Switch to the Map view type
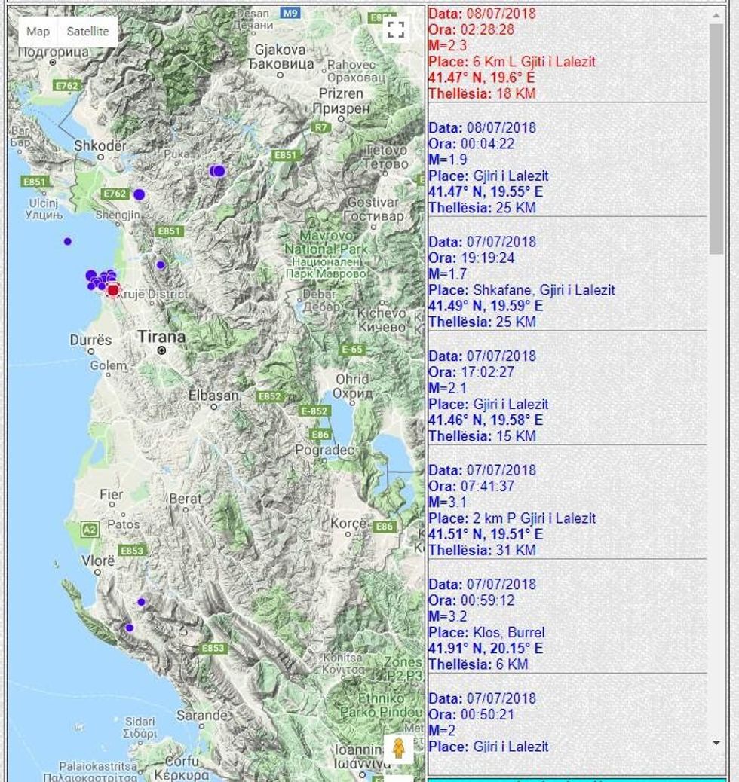 38,32
